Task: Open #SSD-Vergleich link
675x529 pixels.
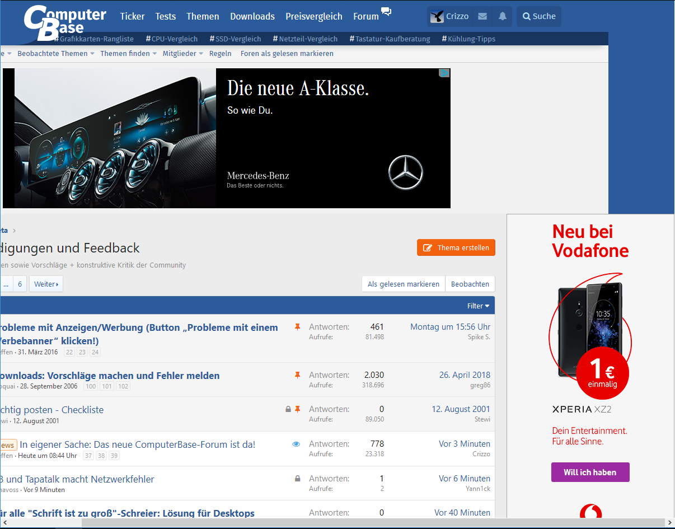Action: [x=235, y=39]
